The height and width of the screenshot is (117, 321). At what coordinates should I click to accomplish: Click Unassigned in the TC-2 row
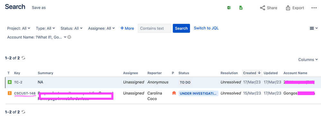pyautogui.click(x=133, y=82)
